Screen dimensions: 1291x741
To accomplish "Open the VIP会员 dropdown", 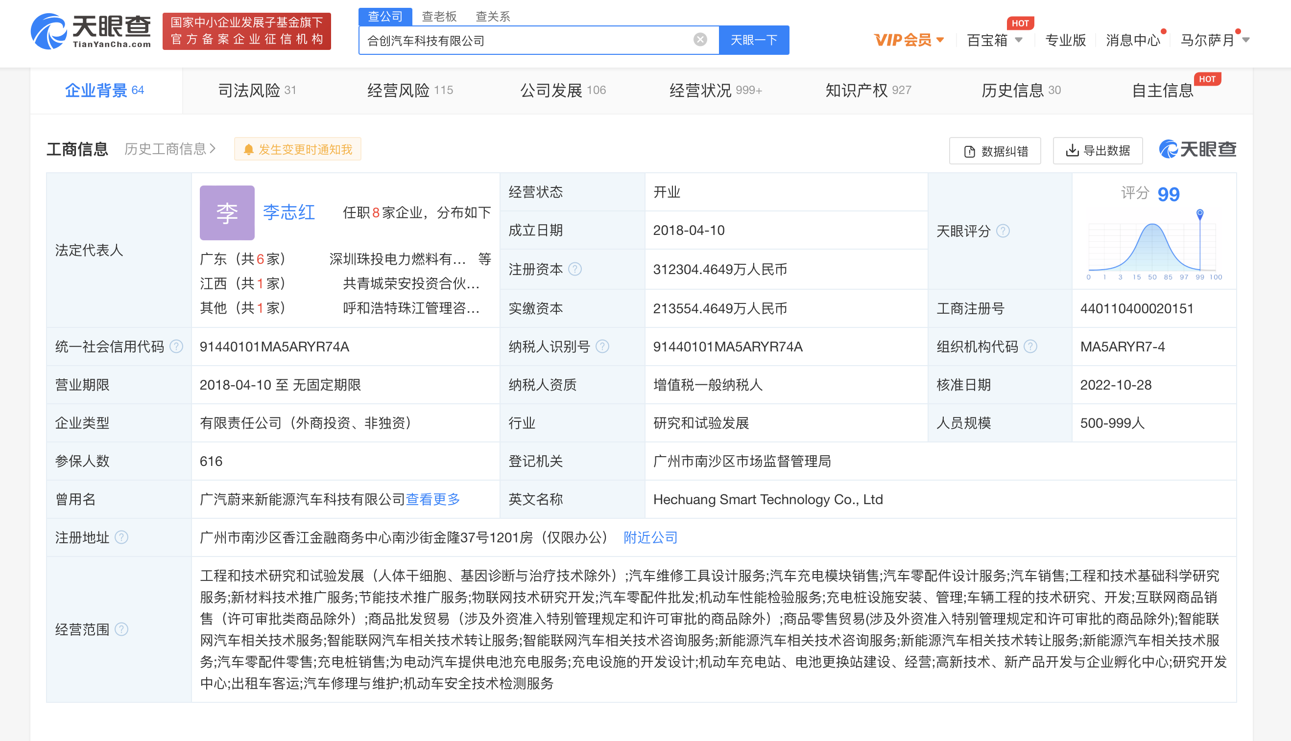I will pos(909,40).
